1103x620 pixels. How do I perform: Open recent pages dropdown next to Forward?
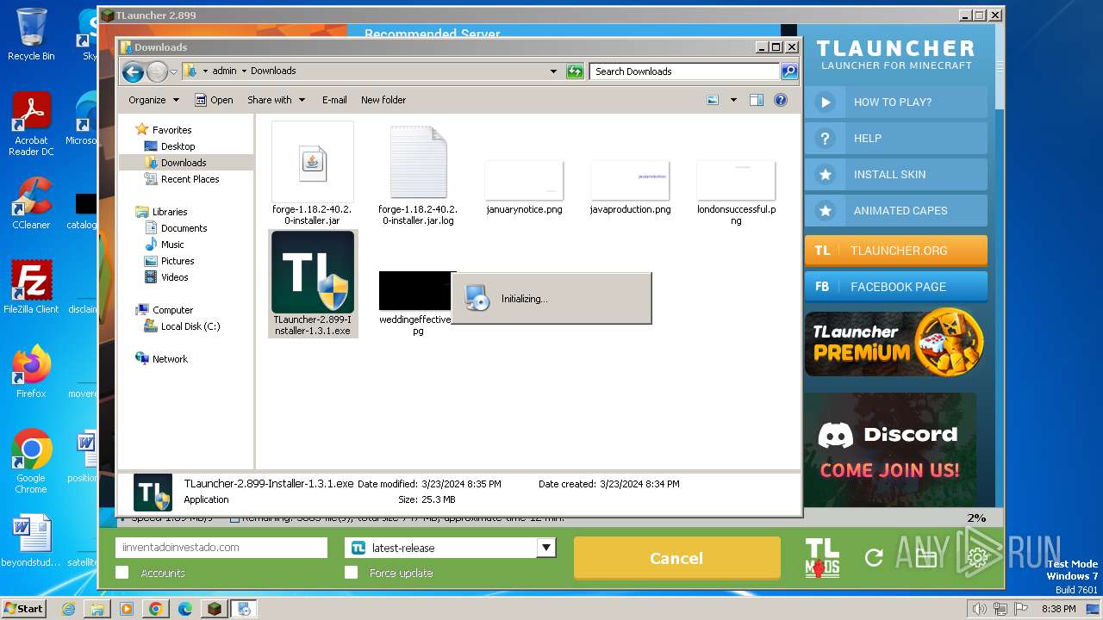[173, 71]
